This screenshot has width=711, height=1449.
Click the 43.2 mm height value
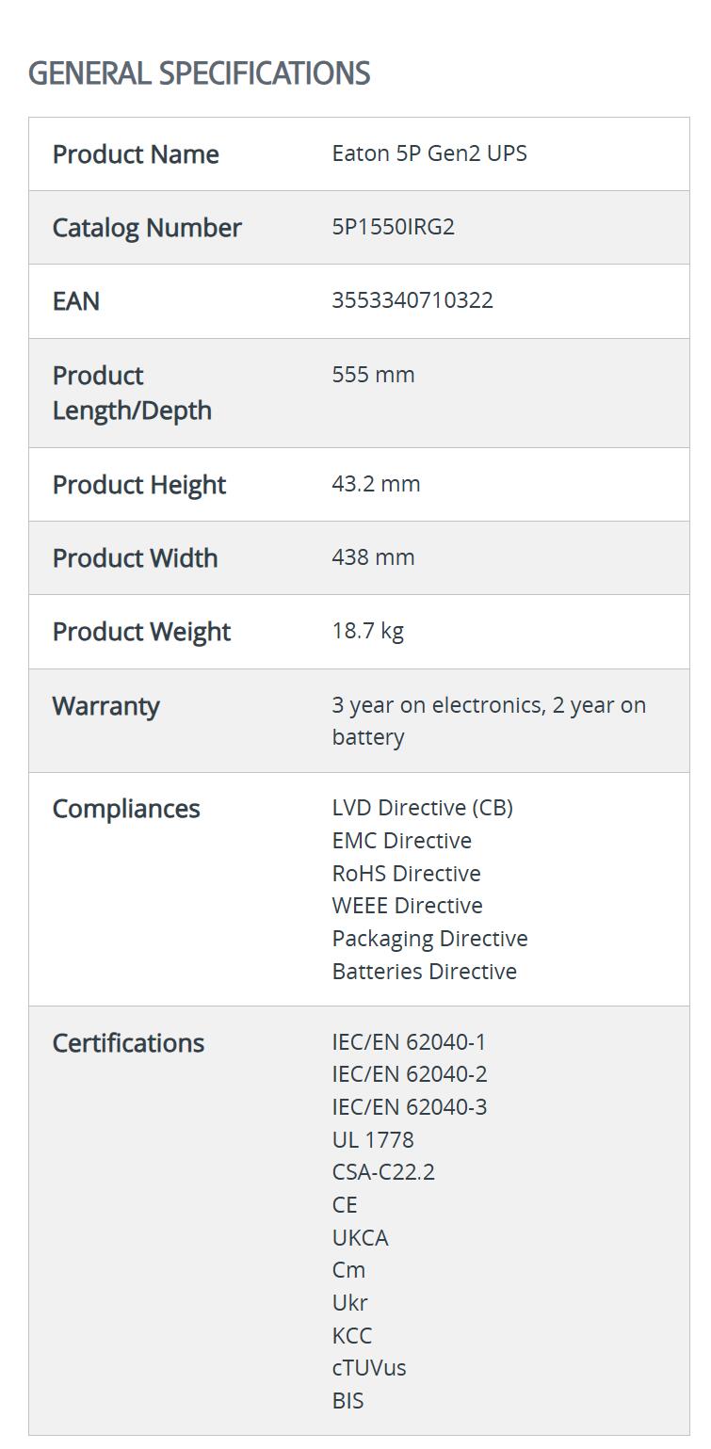[376, 484]
